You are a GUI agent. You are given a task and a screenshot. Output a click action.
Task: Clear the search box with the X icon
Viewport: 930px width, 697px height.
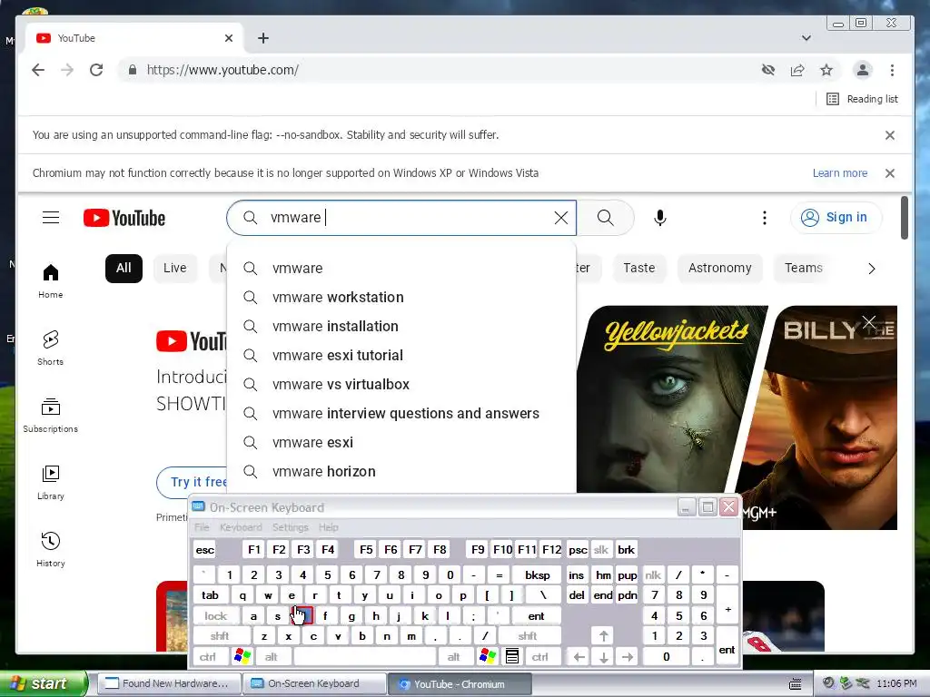pyautogui.click(x=561, y=218)
